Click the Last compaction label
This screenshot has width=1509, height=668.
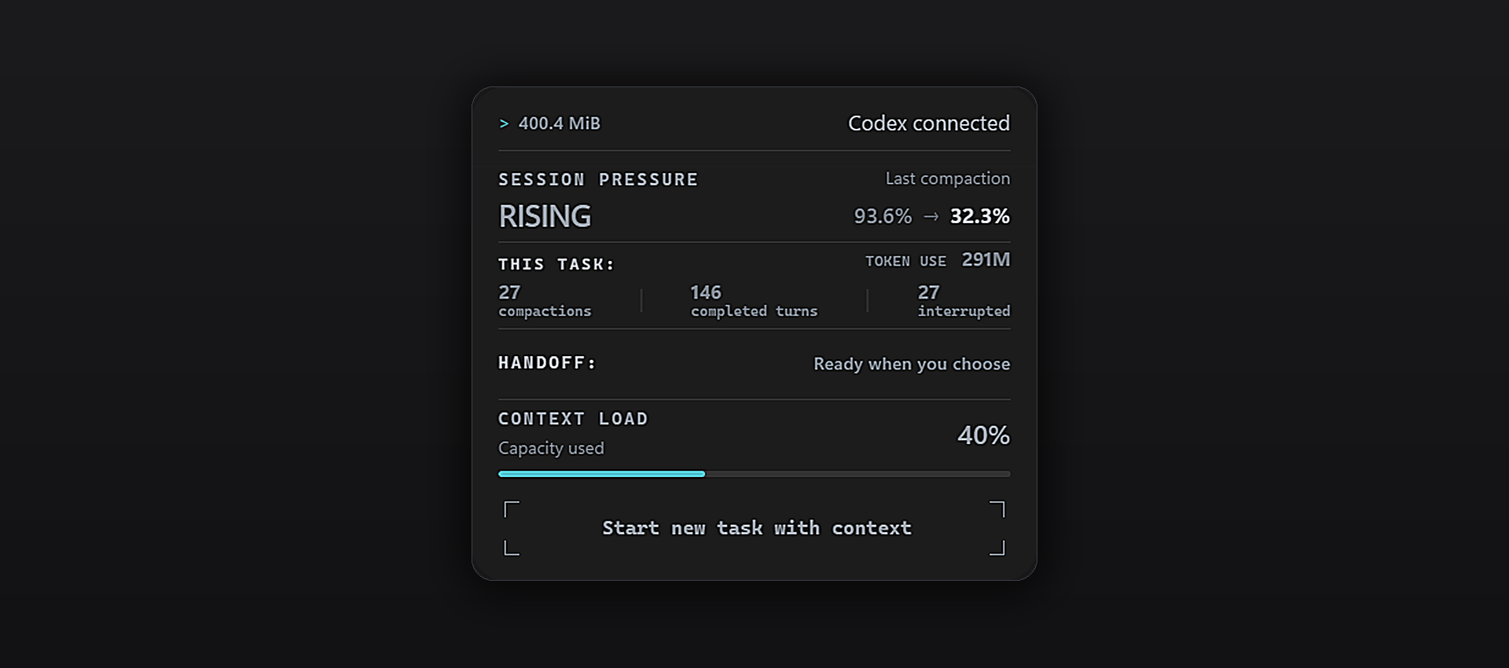click(x=948, y=178)
